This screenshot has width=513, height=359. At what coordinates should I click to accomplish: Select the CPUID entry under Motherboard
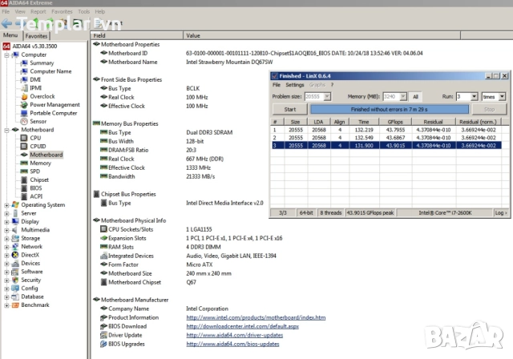coord(38,146)
